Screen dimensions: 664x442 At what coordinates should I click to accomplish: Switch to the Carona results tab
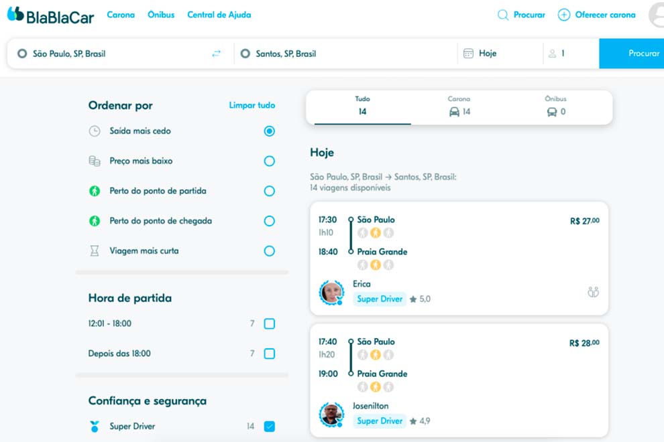click(x=459, y=106)
